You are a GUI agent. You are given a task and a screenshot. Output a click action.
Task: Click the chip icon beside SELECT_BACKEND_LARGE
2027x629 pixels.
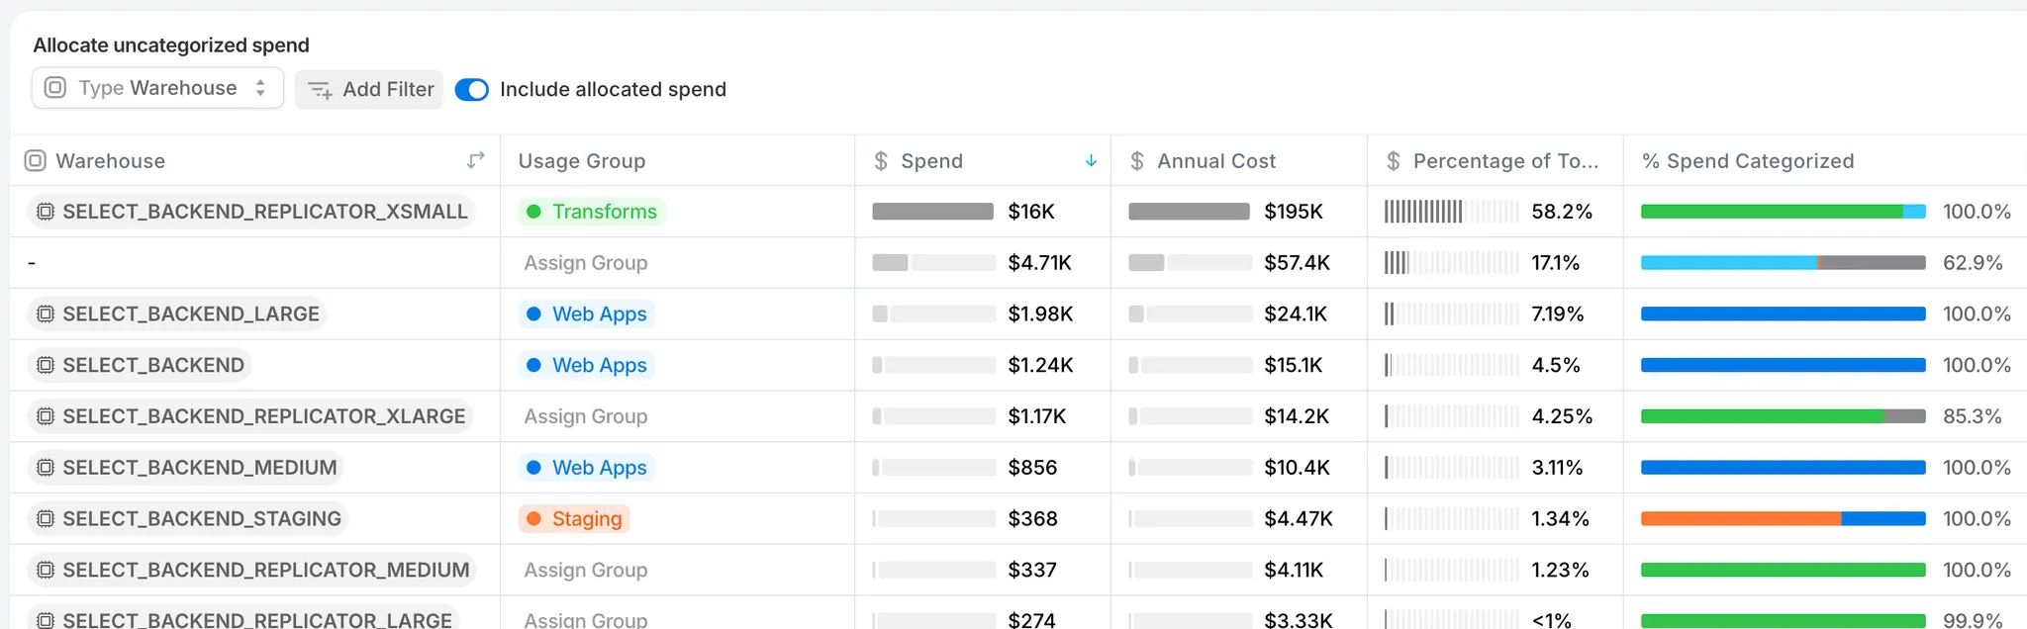46,314
